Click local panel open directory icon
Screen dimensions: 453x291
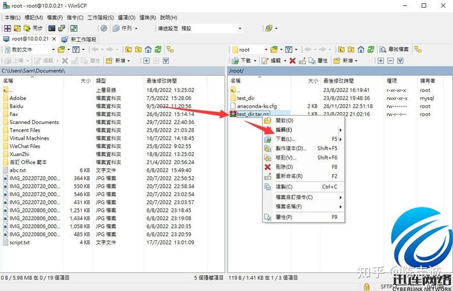[x=61, y=49]
